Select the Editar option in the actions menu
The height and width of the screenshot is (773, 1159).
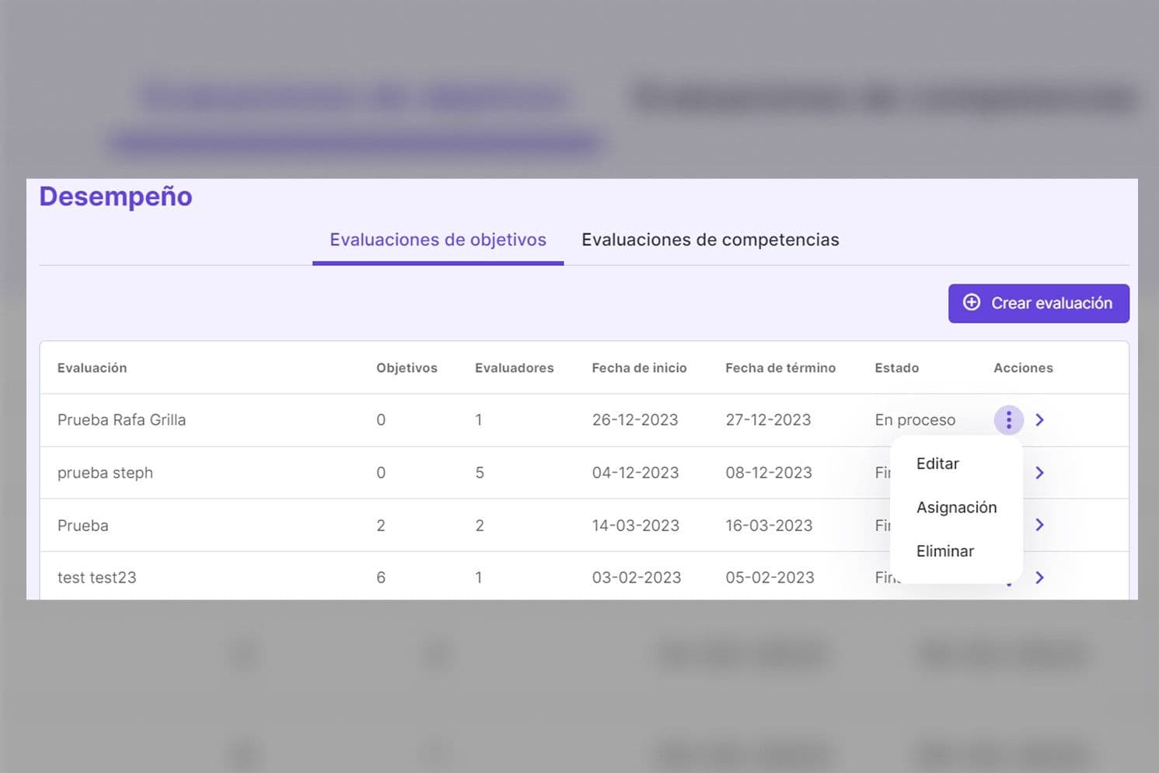pos(937,463)
